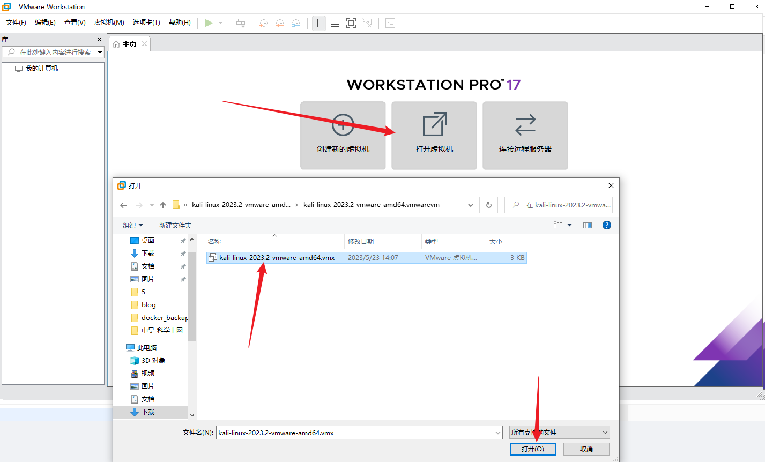Open the 帮助(H) menu
The image size is (765, 462).
[180, 23]
